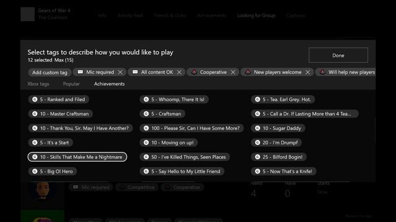The width and height of the screenshot is (396, 222).
Task: Select the 10 - Master Craftsman tag
Action: (x=61, y=113)
